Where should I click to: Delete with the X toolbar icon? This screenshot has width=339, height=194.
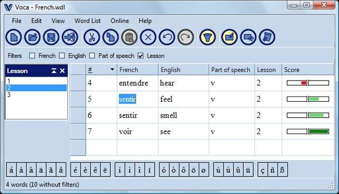pyautogui.click(x=148, y=37)
